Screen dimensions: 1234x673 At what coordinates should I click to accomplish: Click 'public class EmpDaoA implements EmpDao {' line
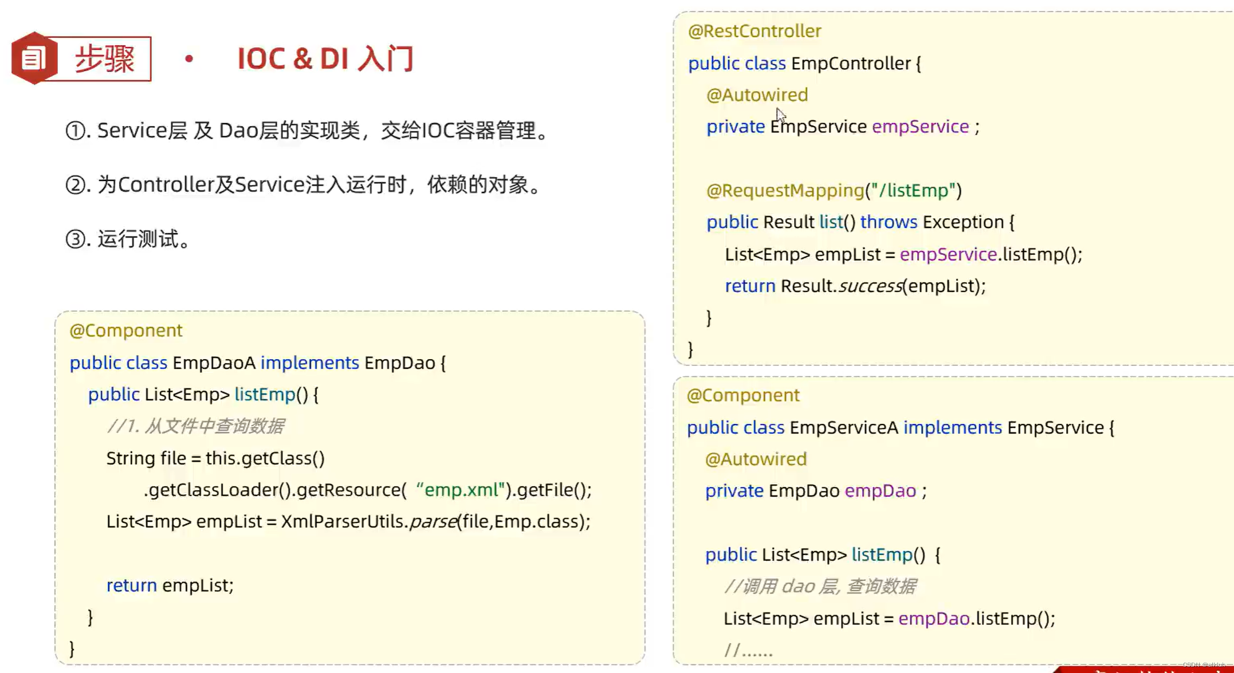click(x=258, y=363)
